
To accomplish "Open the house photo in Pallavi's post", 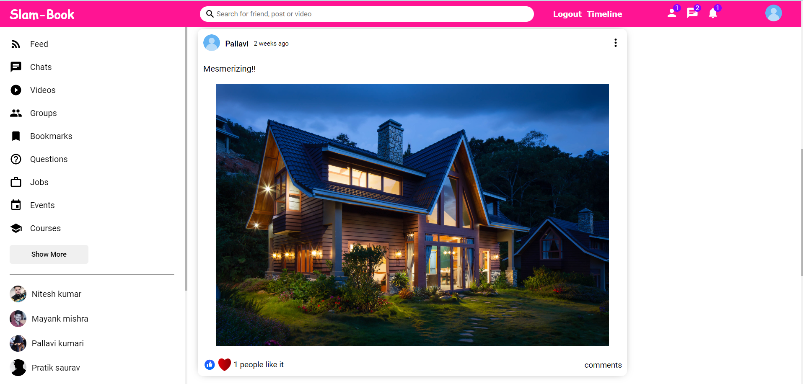I will coord(412,215).
